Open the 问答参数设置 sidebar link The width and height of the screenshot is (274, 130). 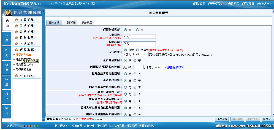coord(24,55)
